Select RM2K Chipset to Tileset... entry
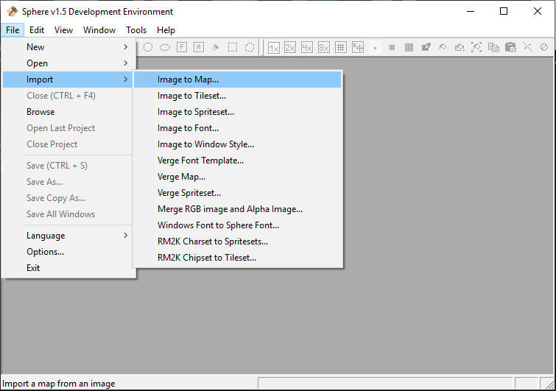The image size is (556, 391). pyautogui.click(x=206, y=258)
